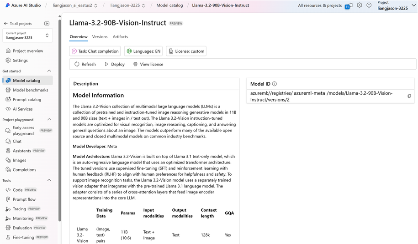Click the 11B (10.6) params cell
The width and height of the screenshot is (418, 244).
[x=126, y=235]
